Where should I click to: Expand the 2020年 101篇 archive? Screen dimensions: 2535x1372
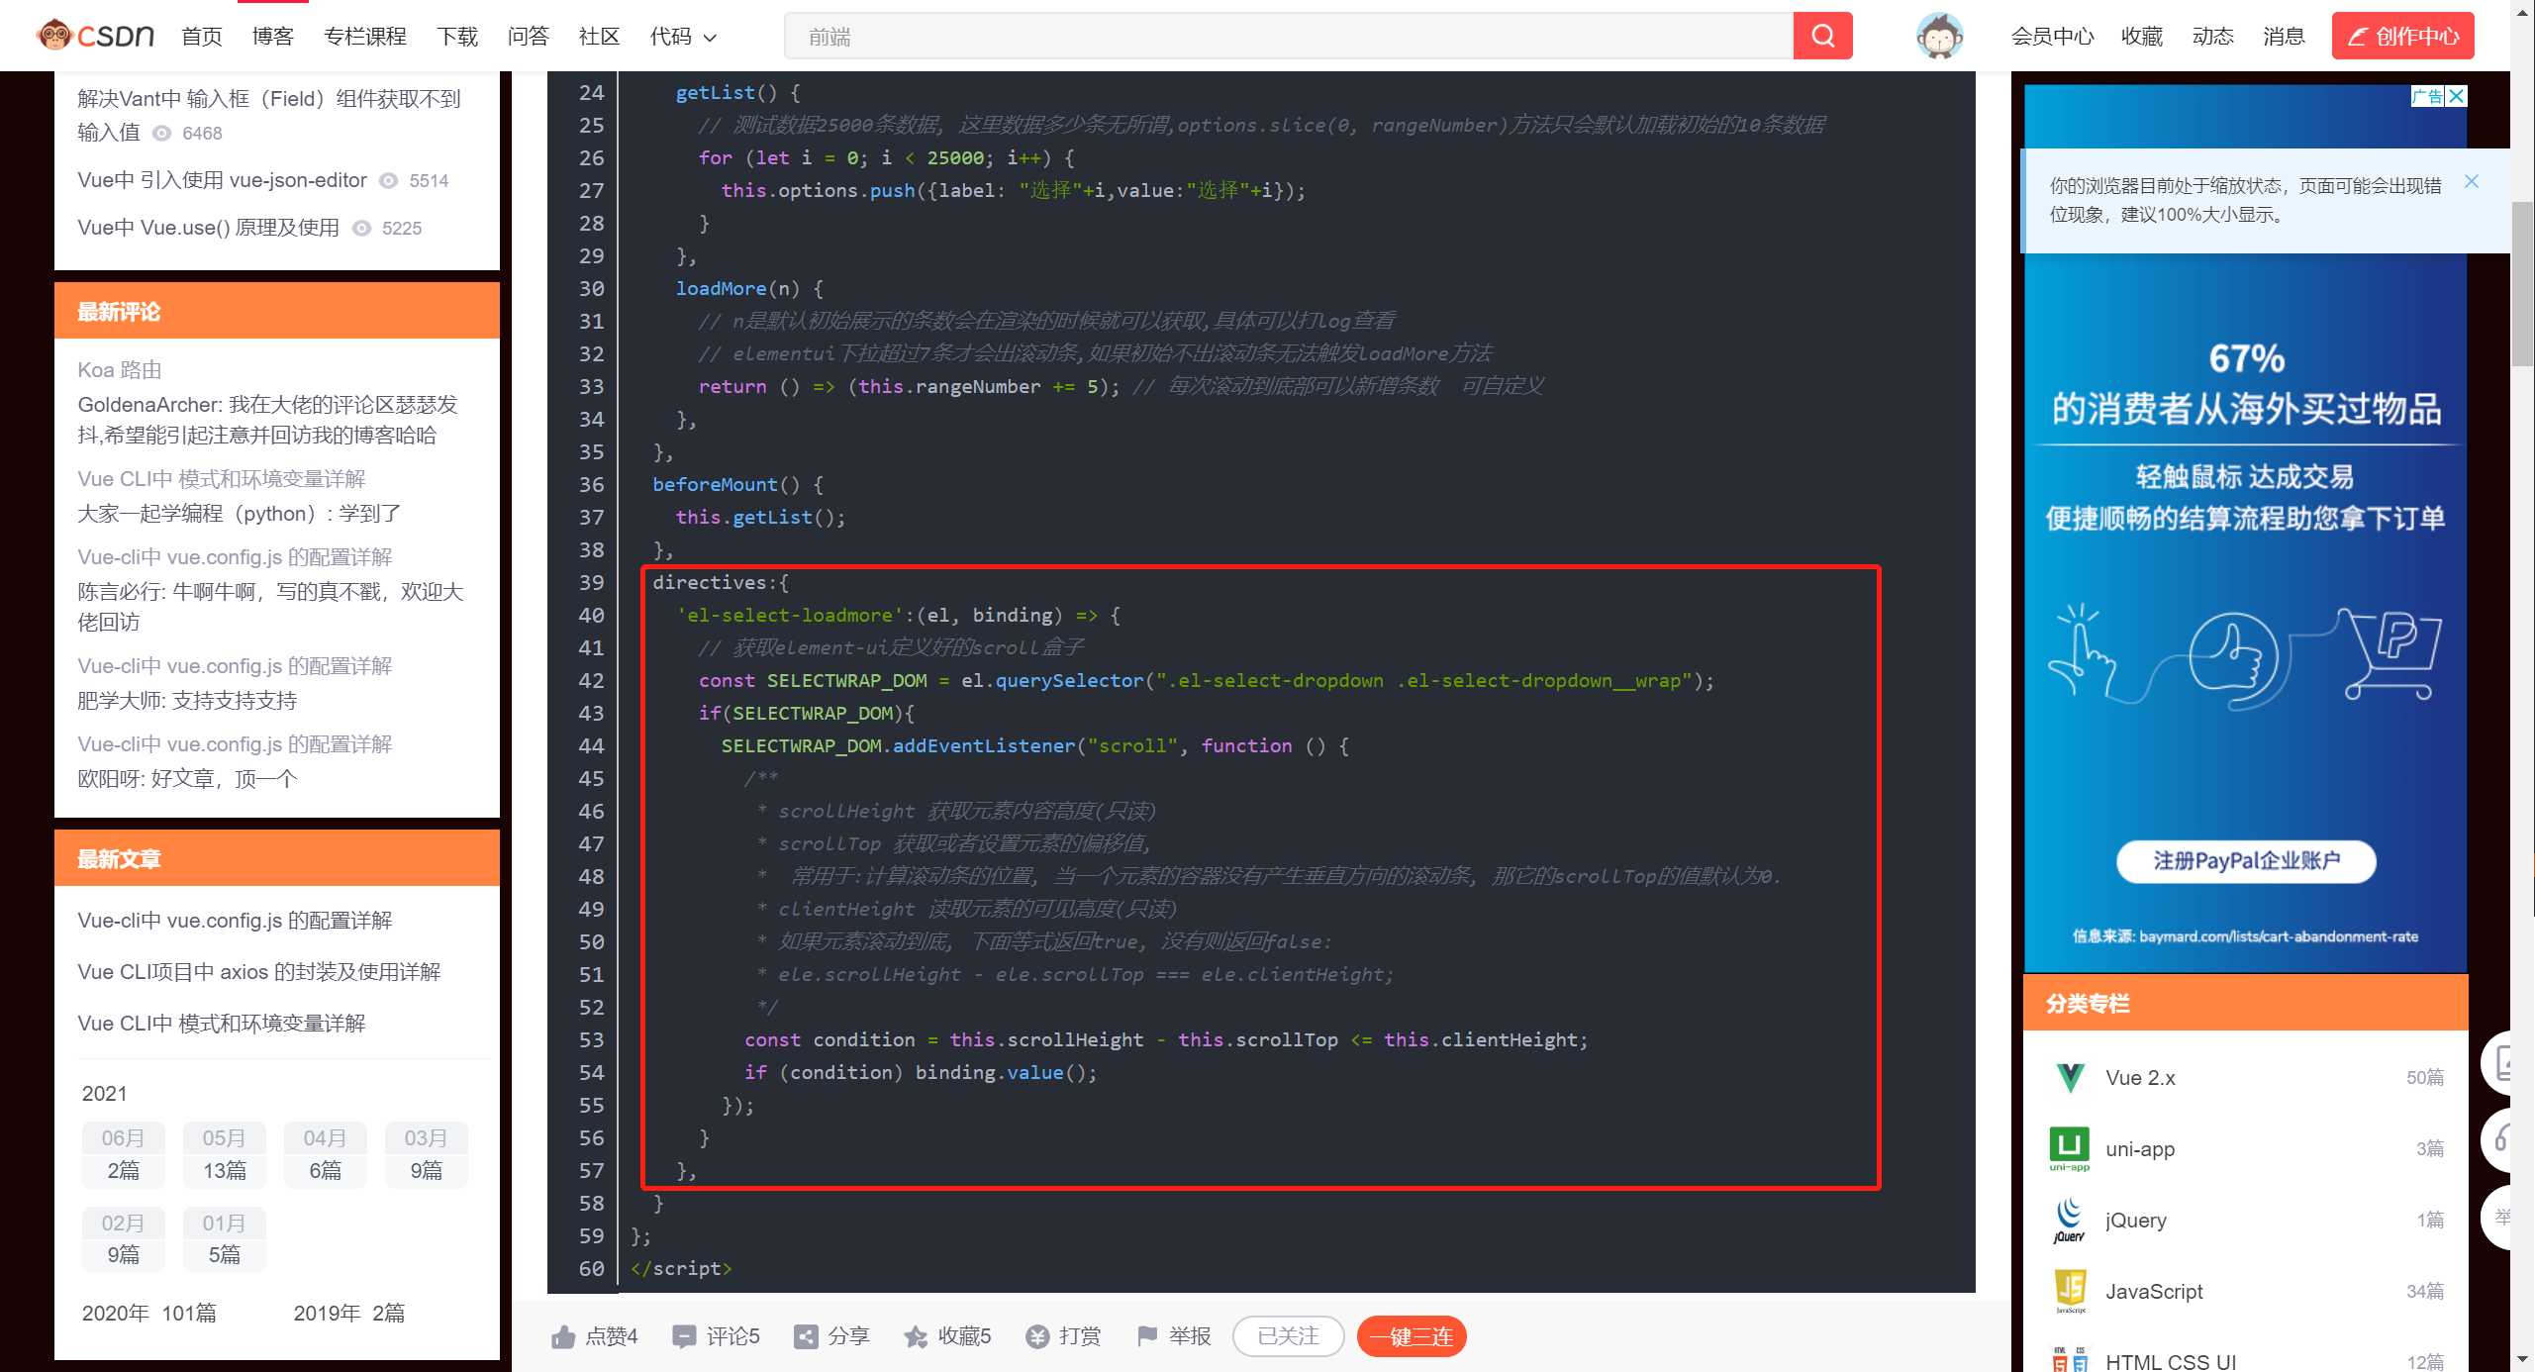[149, 1313]
